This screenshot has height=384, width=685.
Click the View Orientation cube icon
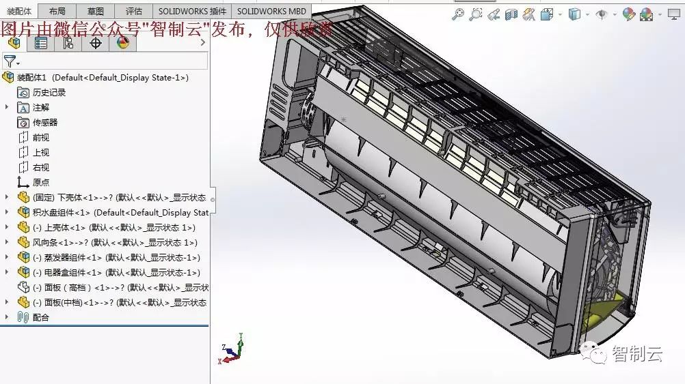(x=546, y=15)
